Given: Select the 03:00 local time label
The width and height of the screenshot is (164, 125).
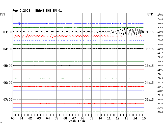Looking at the screenshot, I should (8, 32).
